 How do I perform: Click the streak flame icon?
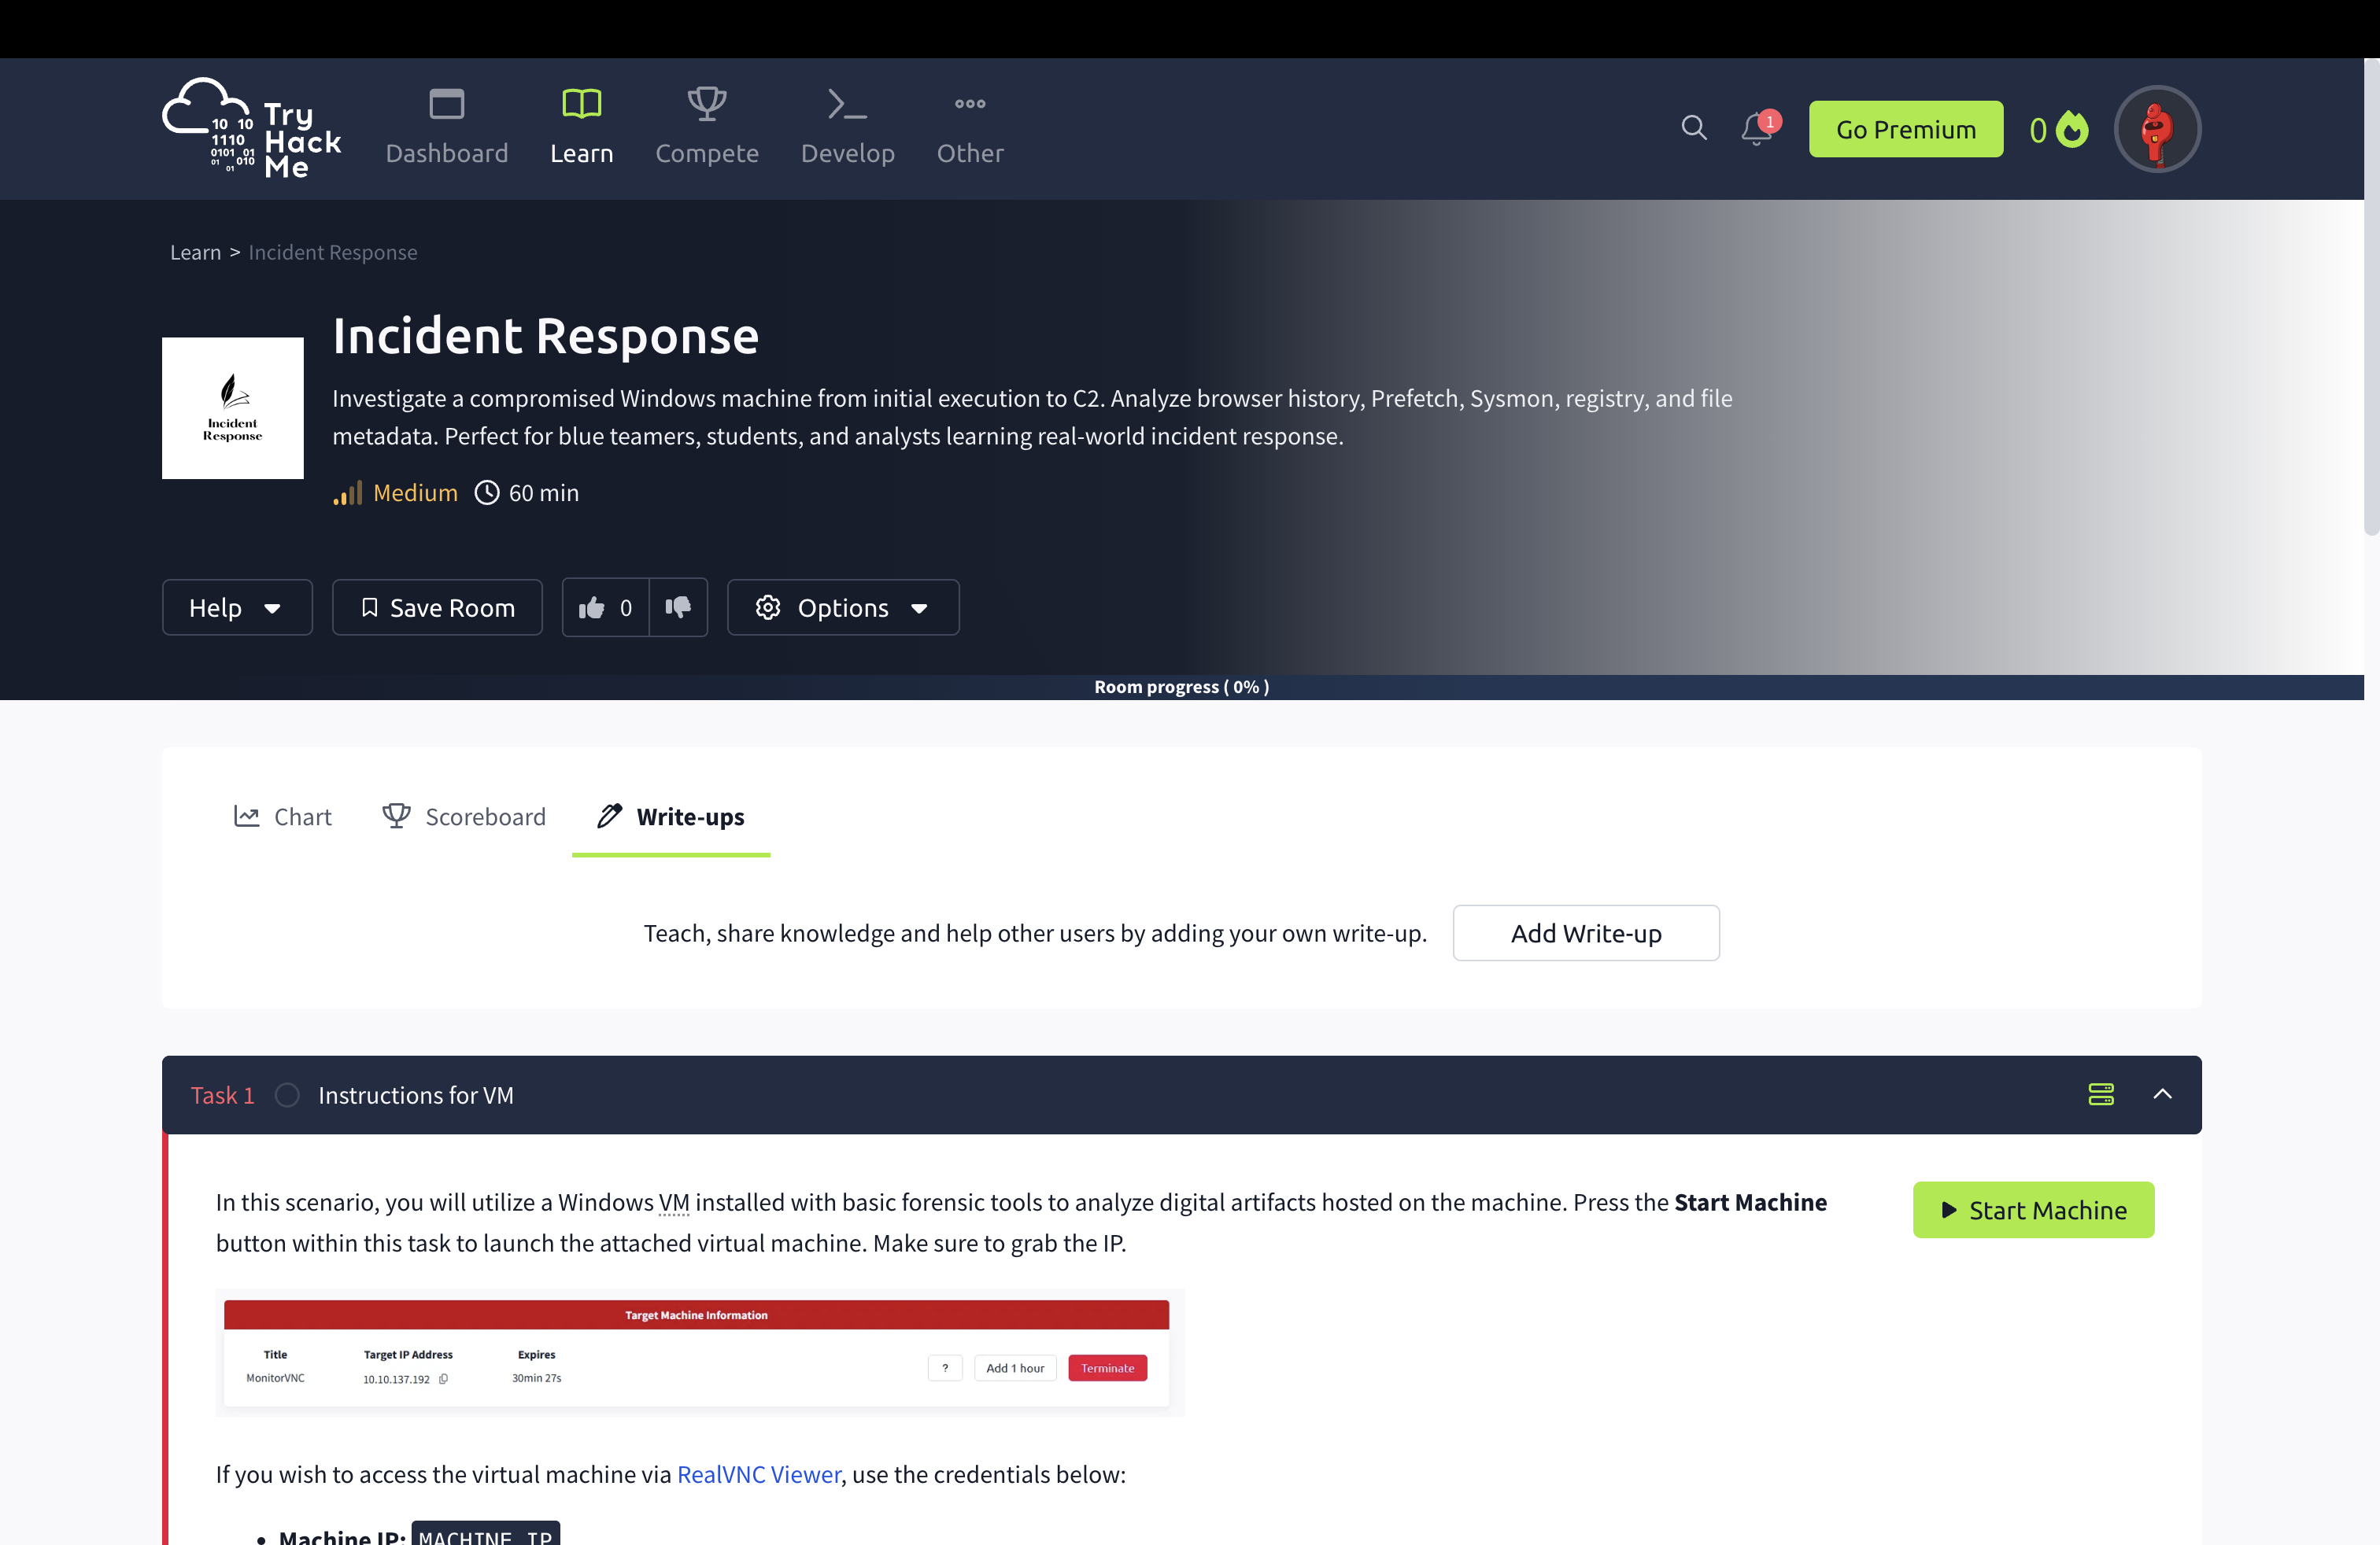point(2074,129)
